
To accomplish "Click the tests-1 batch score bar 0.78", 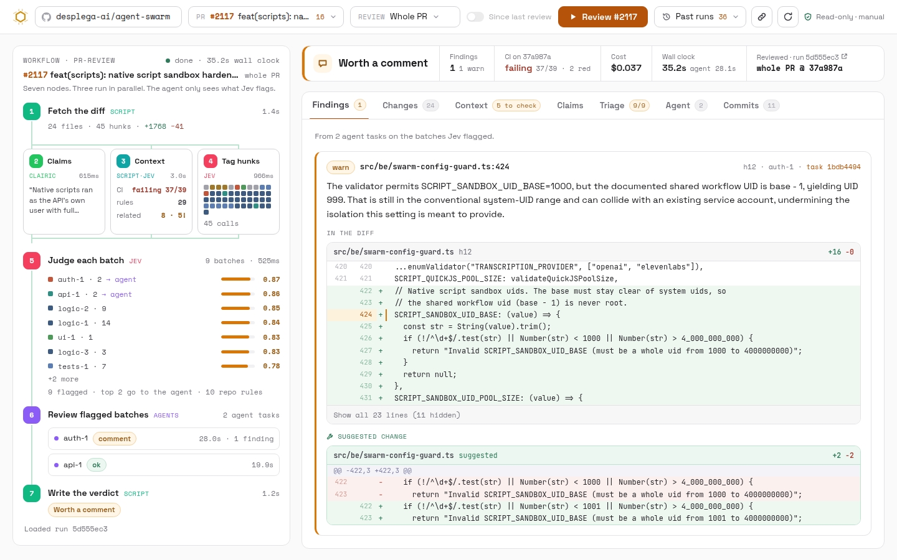I will 237,366.
